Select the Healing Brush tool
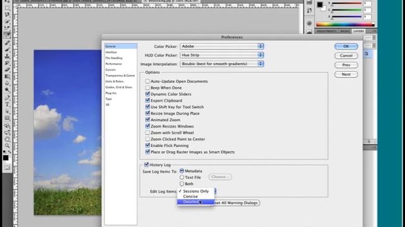 7,42
